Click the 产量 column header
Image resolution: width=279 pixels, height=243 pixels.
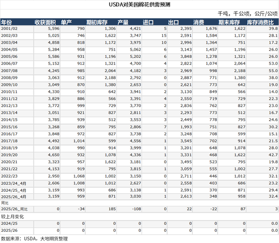123,22
